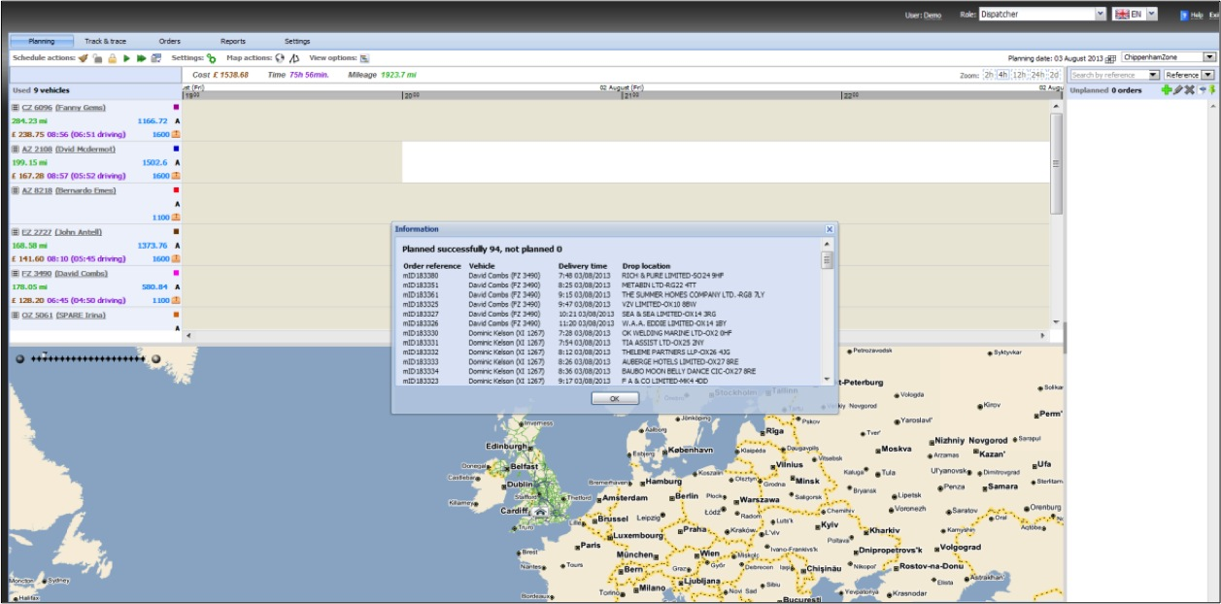This screenshot has height=604, width=1221.
Task: Click the map zoom slider track
Action: pos(87,359)
